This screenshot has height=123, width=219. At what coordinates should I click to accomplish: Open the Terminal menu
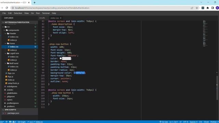46,13
